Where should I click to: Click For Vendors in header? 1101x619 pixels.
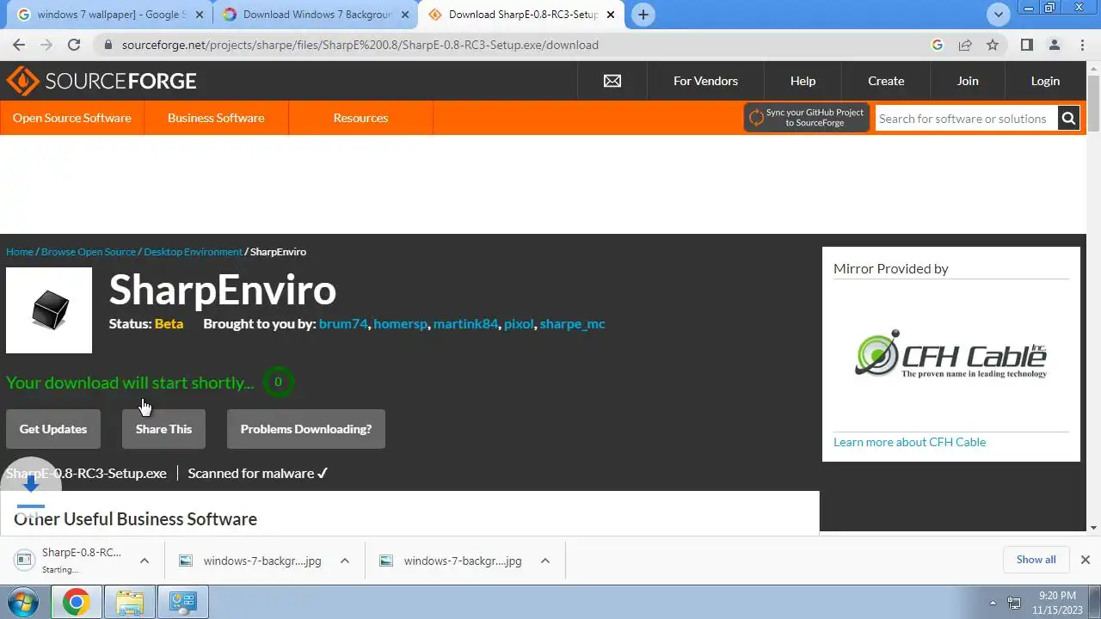(705, 81)
